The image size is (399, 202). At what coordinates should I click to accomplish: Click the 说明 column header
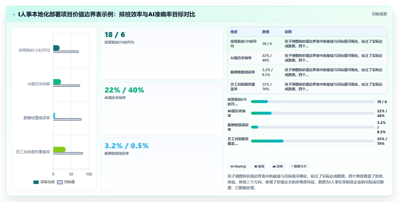(288, 32)
